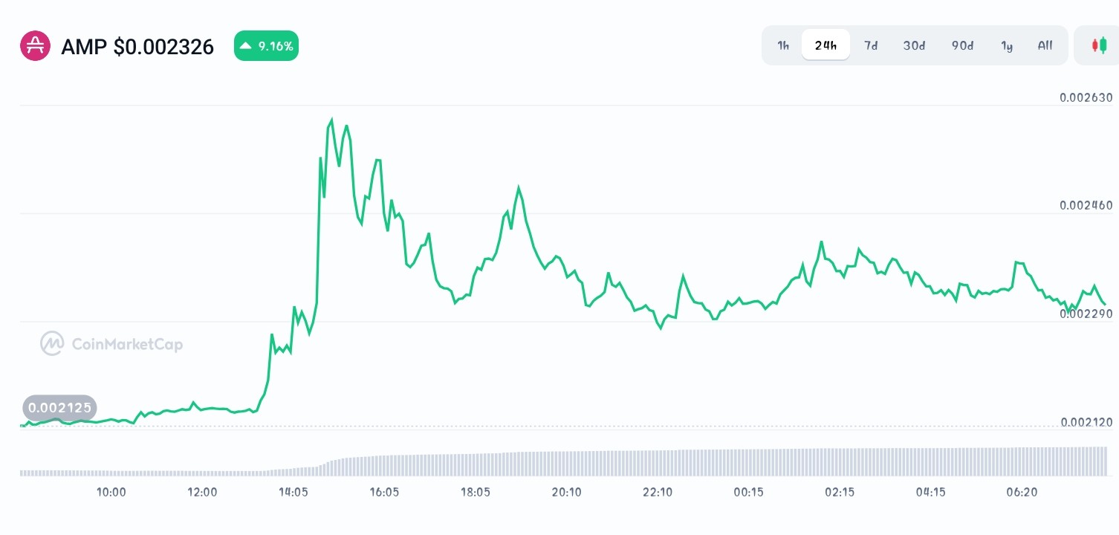Click the green 9.16% change badge
The image size is (1119, 535).
pos(266,46)
